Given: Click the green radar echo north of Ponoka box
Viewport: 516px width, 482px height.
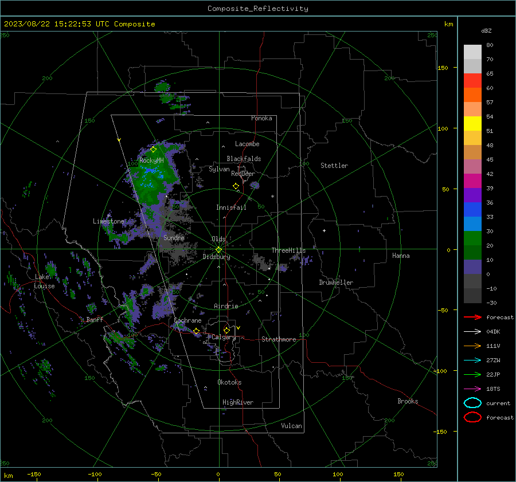Looking at the screenshot, I should point(162,87).
